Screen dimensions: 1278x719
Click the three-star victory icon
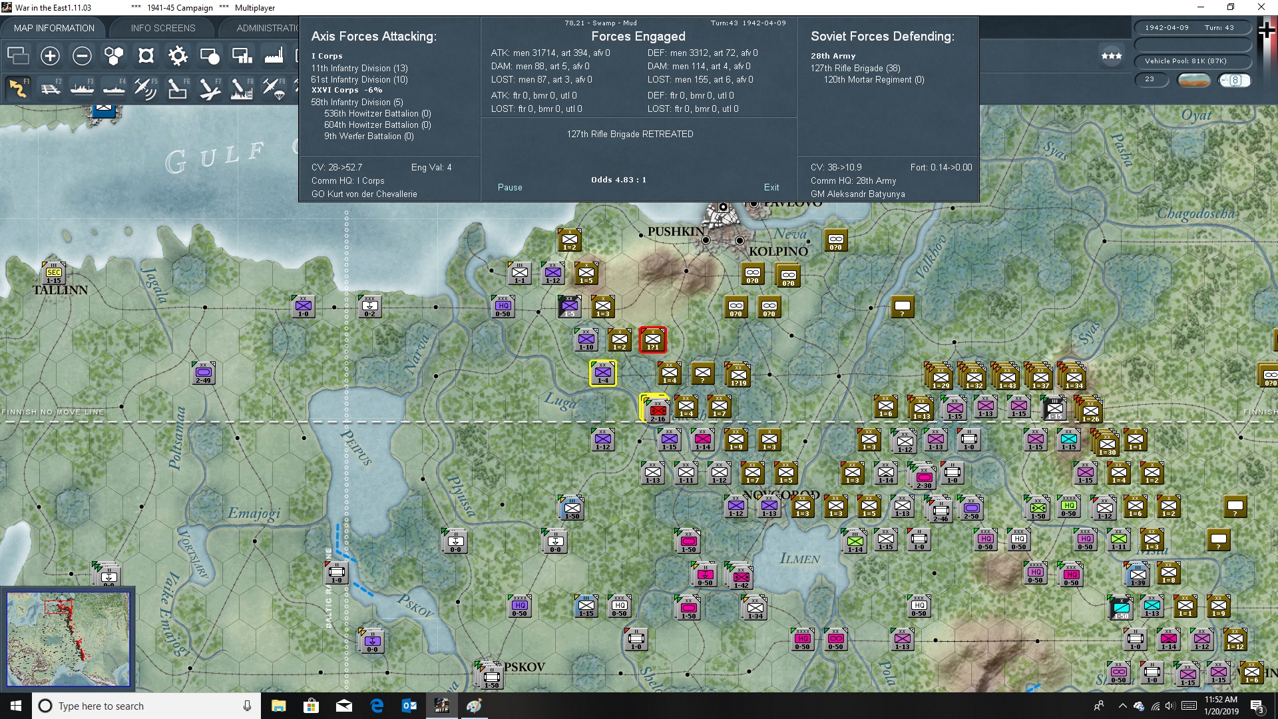(1111, 56)
